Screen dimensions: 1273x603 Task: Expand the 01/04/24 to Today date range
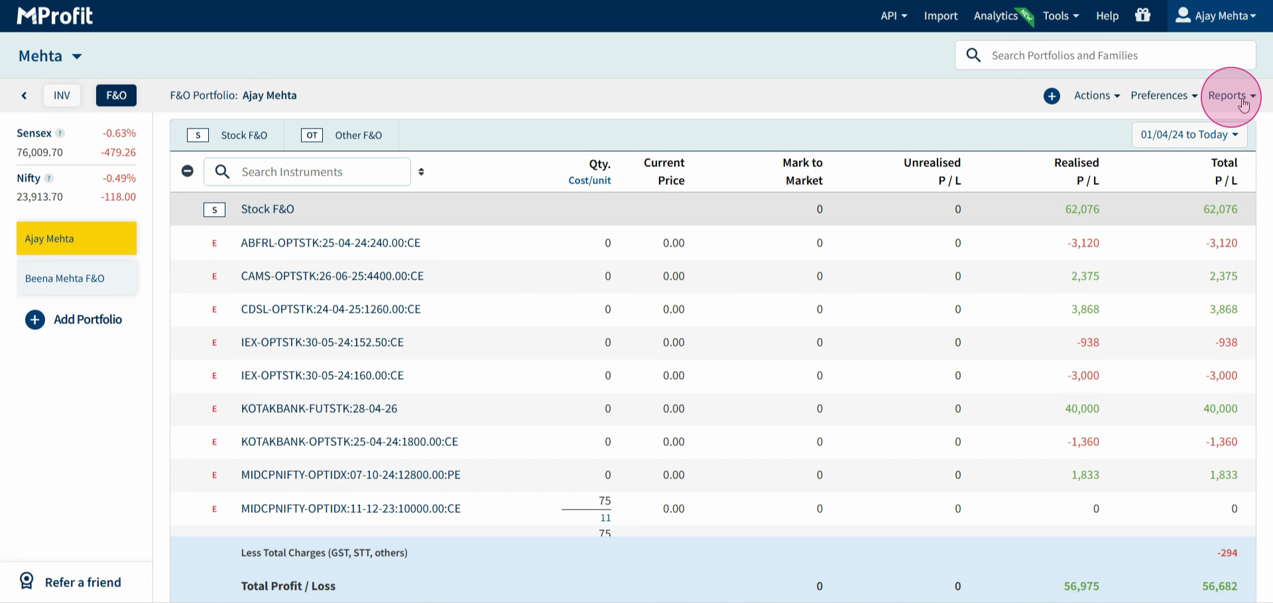pyautogui.click(x=1189, y=135)
